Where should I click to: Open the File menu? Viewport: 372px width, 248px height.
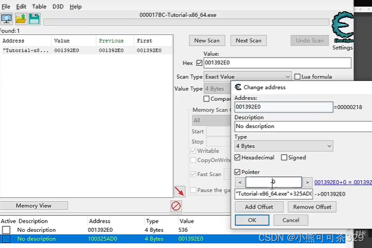(x=6, y=7)
